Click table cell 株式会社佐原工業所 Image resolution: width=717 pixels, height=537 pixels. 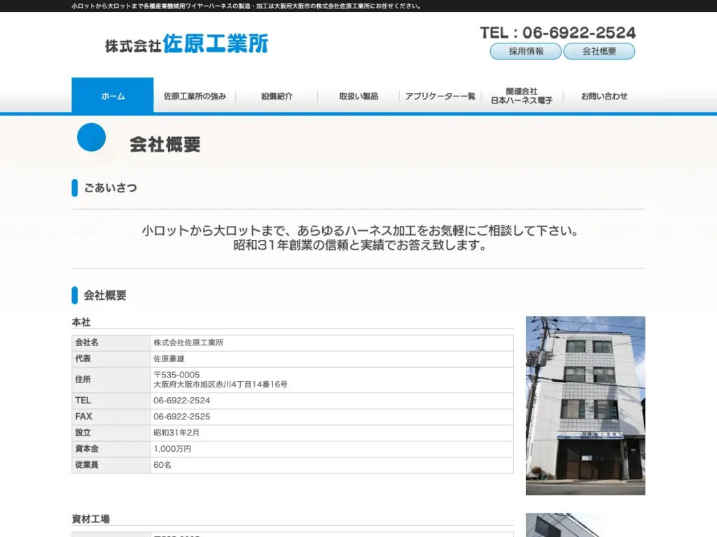click(x=188, y=343)
